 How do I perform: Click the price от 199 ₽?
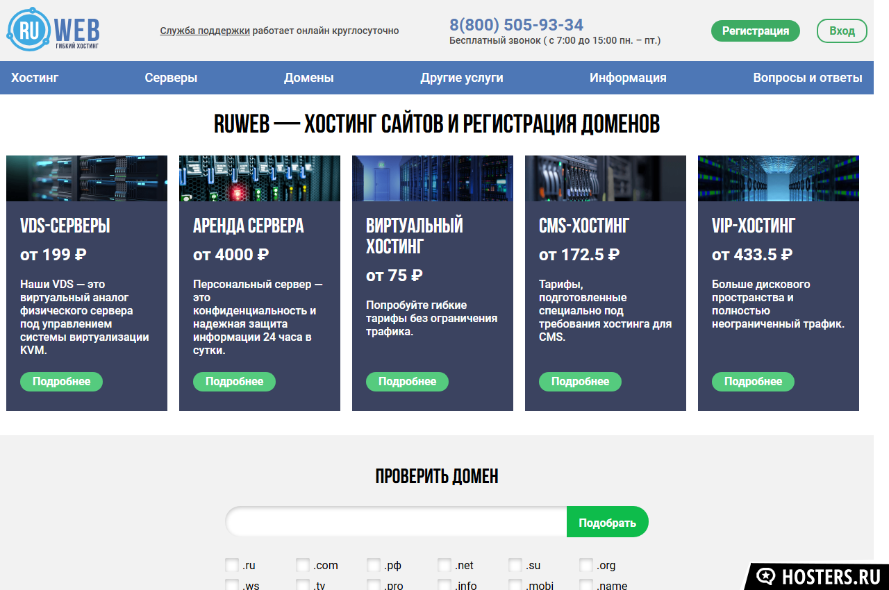coord(53,255)
